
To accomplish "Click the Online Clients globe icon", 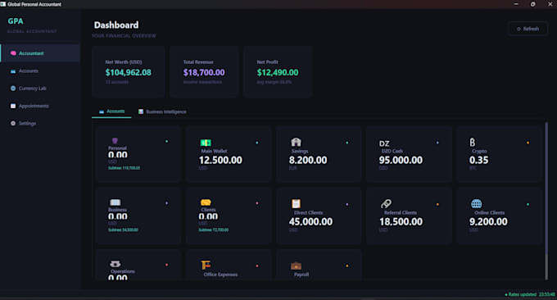I will pos(477,203).
